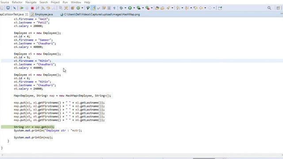Click the 'System.out.println(map);' line
Image resolution: width=283 pixels, height=159 pixels.
[x=33, y=137]
